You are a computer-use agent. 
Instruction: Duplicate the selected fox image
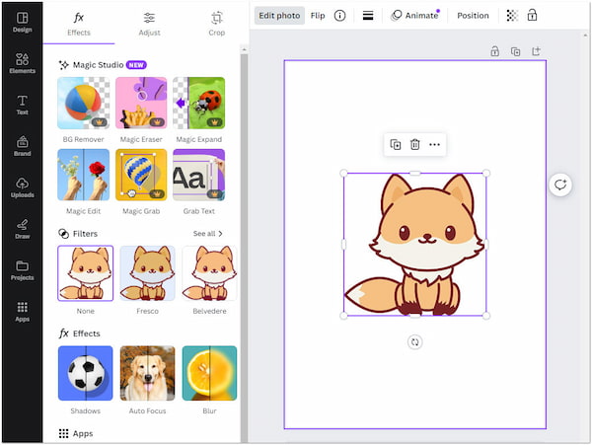[396, 145]
